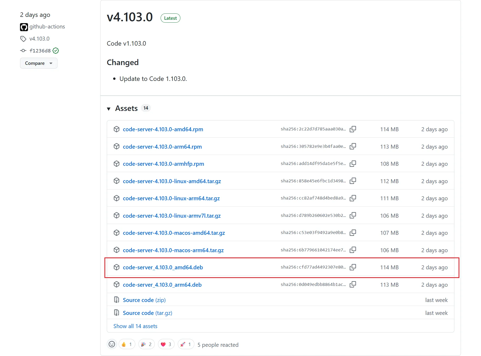Open the Compare dropdown
Screen dimensions: 481x356
click(39, 63)
